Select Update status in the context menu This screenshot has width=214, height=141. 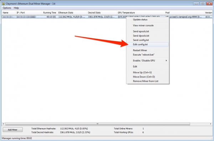coord(140,20)
